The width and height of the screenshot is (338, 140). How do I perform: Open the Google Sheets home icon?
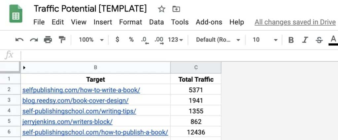(x=16, y=14)
